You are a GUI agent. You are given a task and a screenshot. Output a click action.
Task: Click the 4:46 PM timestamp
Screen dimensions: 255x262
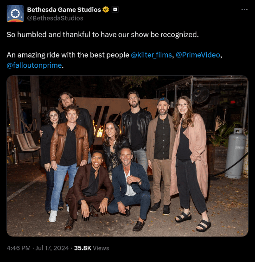point(19,248)
